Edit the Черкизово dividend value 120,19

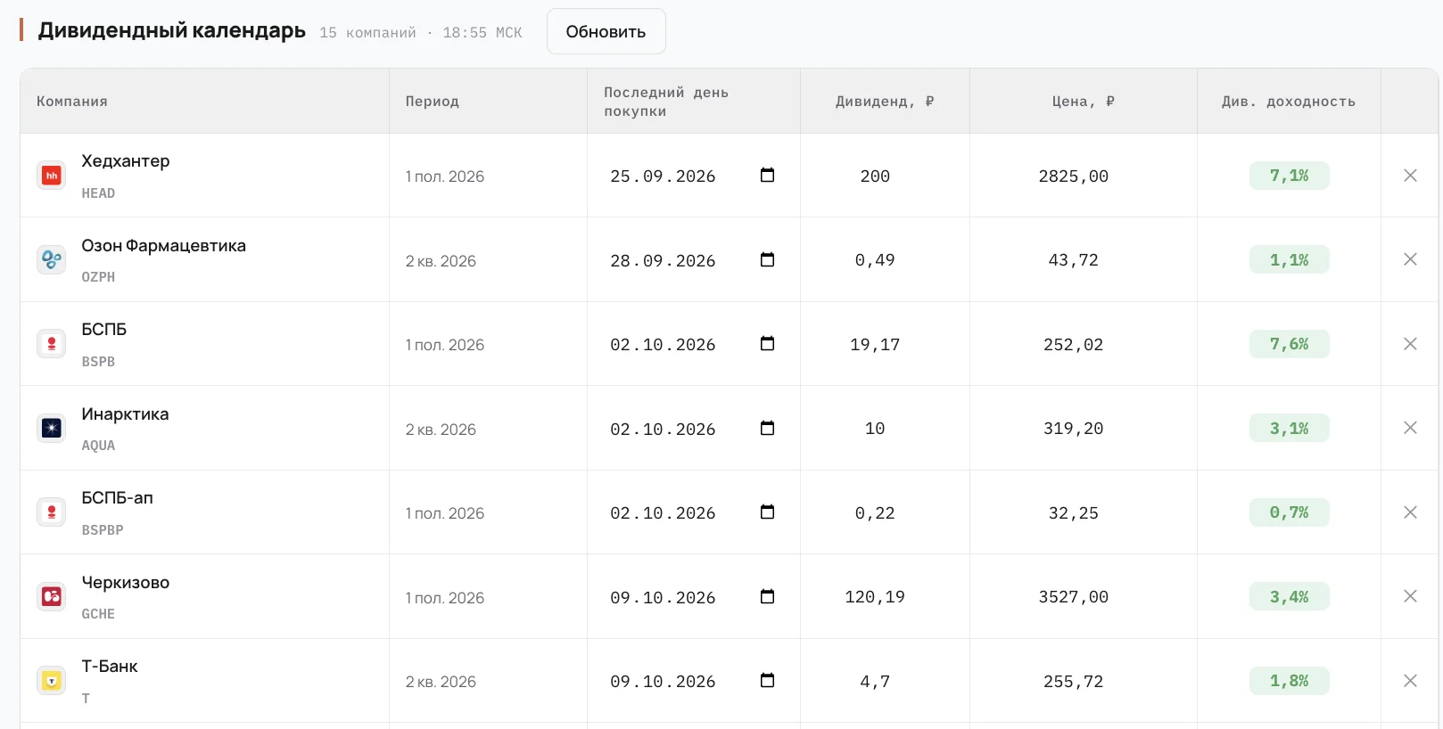pyautogui.click(x=875, y=597)
